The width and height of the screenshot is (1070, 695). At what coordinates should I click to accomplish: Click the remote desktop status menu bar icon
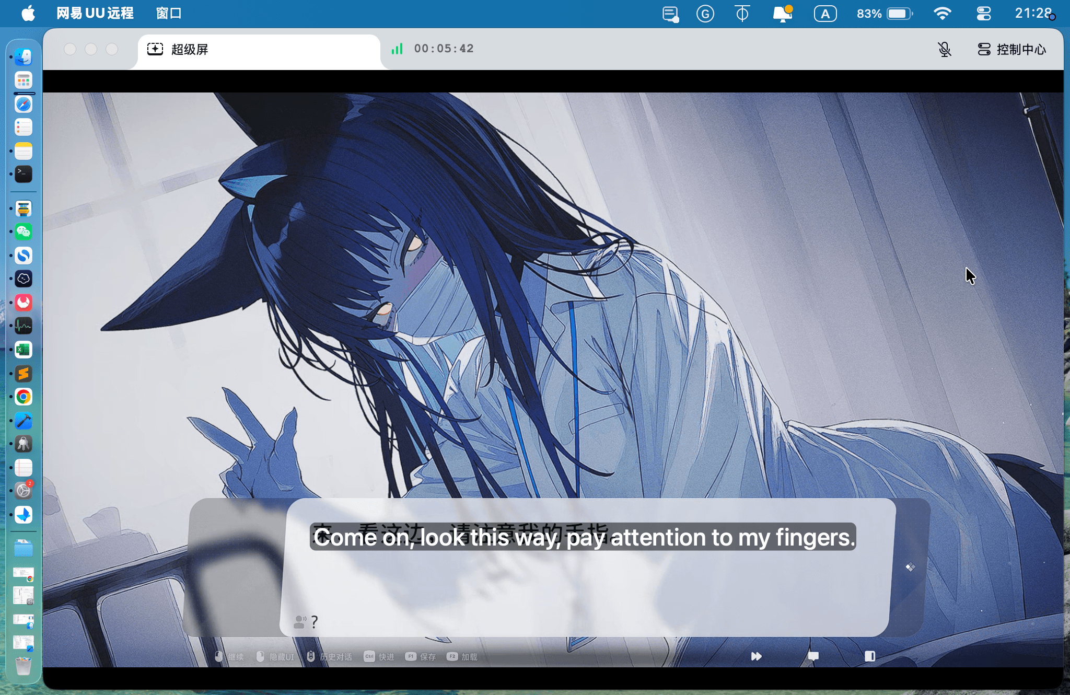(x=670, y=14)
